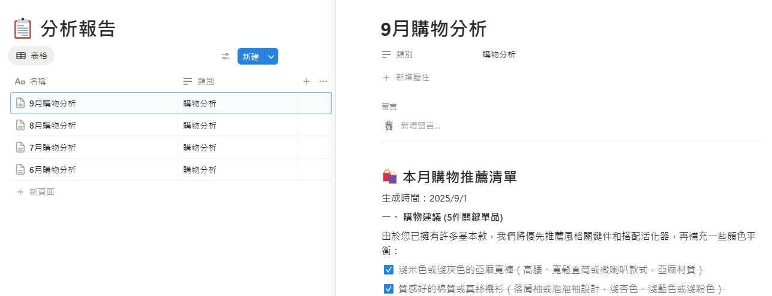
Task: Click the plus icon to add column
Action: pos(306,81)
